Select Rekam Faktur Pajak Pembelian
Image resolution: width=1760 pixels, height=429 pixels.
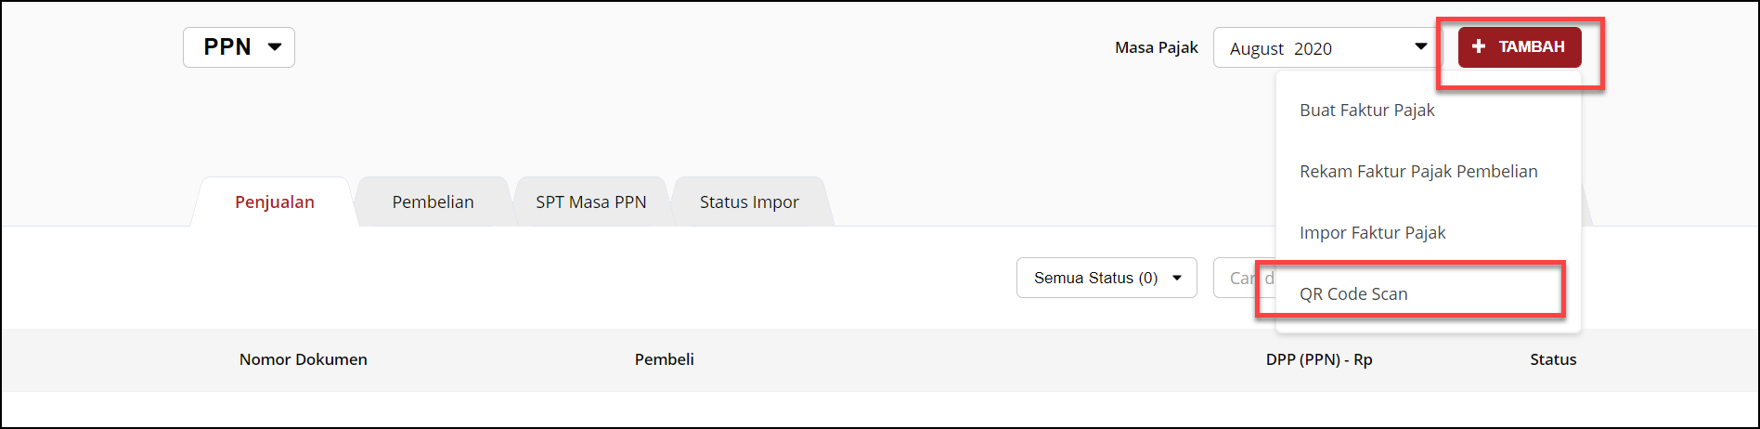pos(1417,172)
